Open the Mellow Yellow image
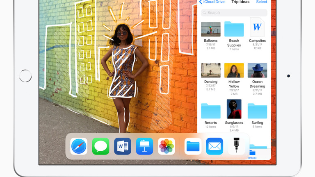315x177 pixels. [234, 70]
